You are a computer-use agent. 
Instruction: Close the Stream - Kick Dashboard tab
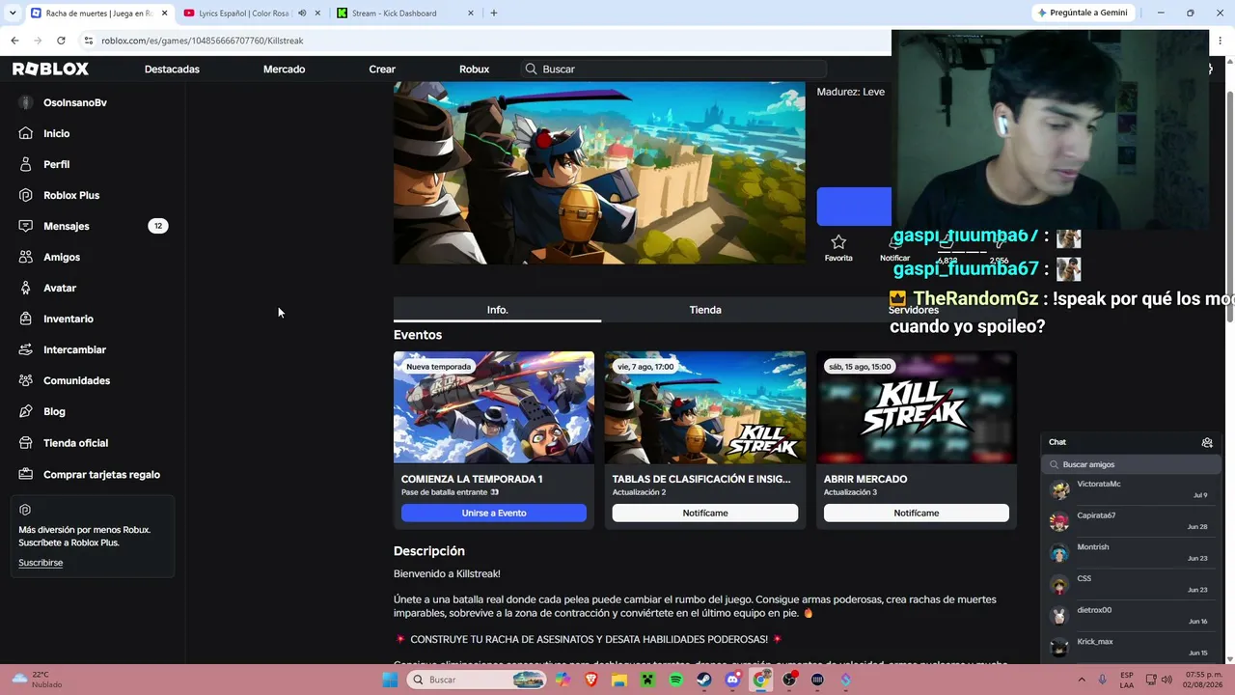pyautogui.click(x=471, y=14)
